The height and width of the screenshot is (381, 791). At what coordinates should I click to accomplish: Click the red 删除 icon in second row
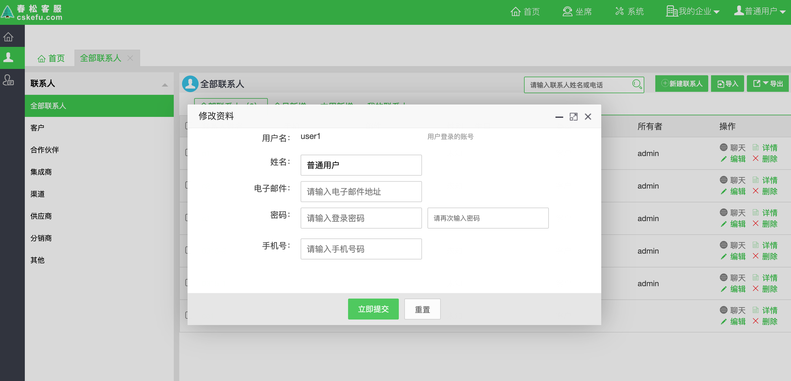(x=755, y=191)
